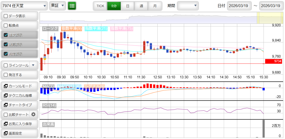
Task: Click the 指数平滑(9) legend label
Action: [x=72, y=28]
